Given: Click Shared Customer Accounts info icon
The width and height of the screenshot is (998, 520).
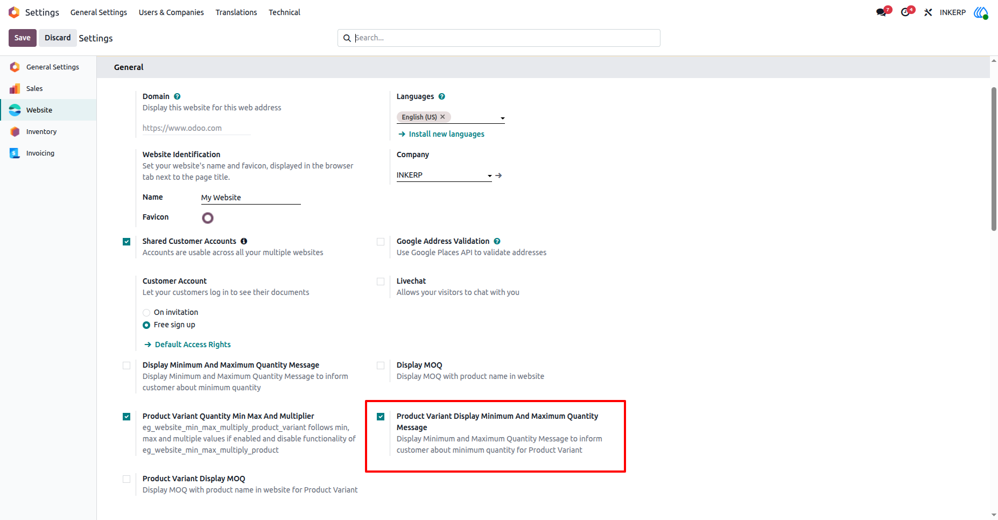Looking at the screenshot, I should (x=244, y=241).
